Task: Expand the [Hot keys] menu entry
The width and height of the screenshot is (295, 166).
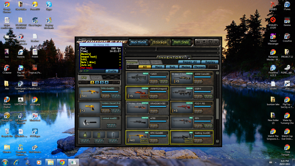Action: (x=86, y=68)
